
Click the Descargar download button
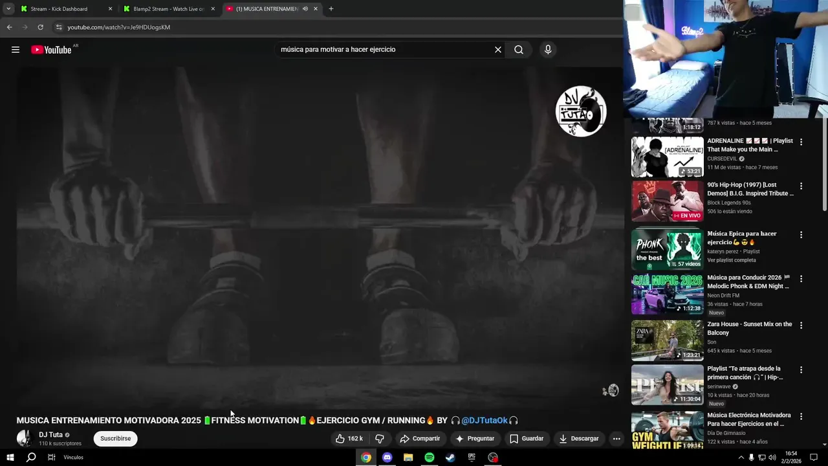(x=579, y=439)
